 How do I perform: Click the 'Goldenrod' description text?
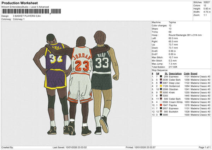click(x=174, y=86)
